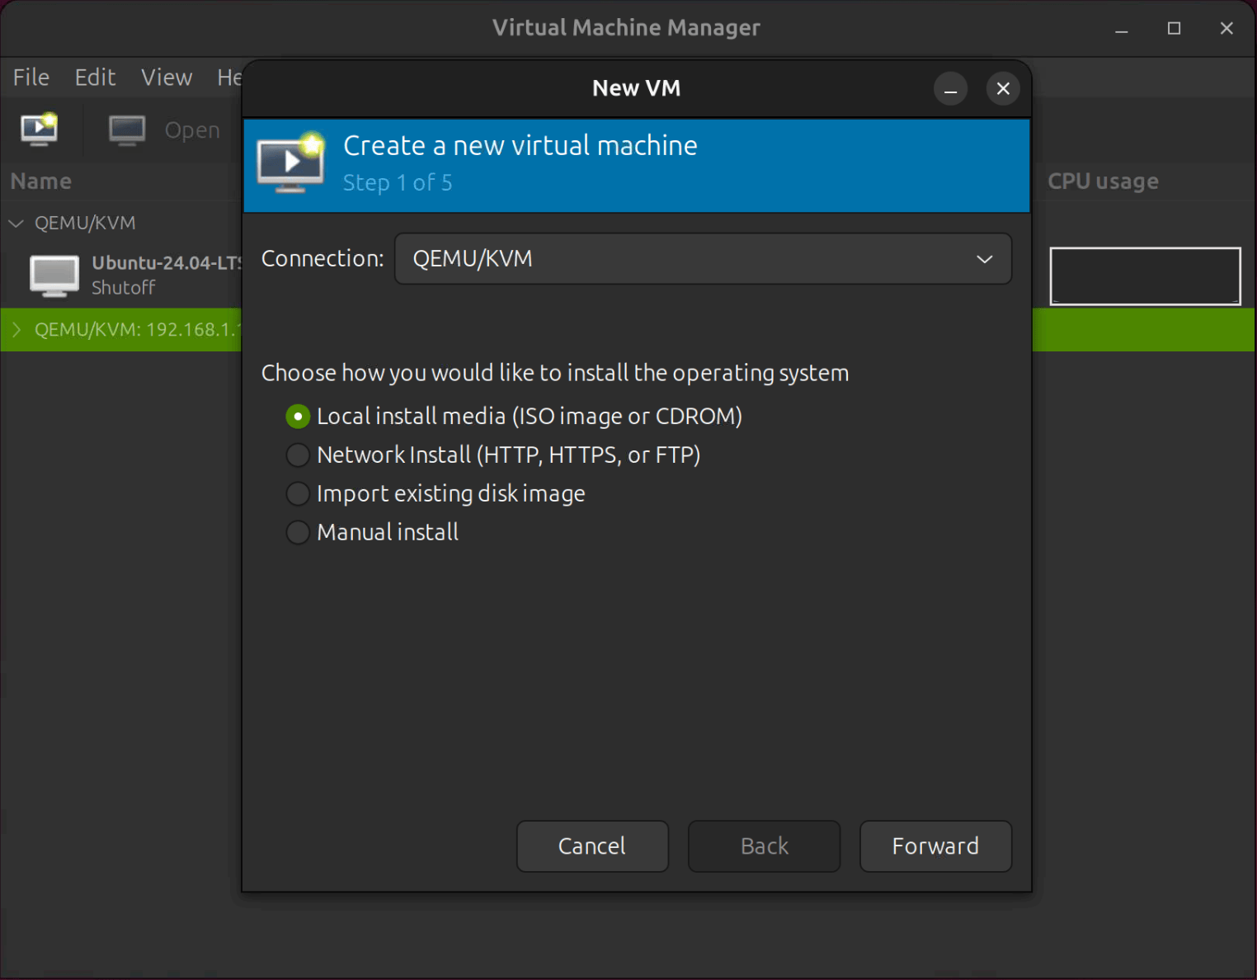Click the Cancel button
Image resolution: width=1257 pixels, height=980 pixels.
click(591, 846)
